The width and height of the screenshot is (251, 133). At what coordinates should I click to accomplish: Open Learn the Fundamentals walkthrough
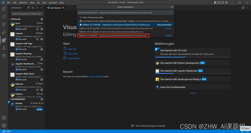pyautogui.click(x=193, y=87)
